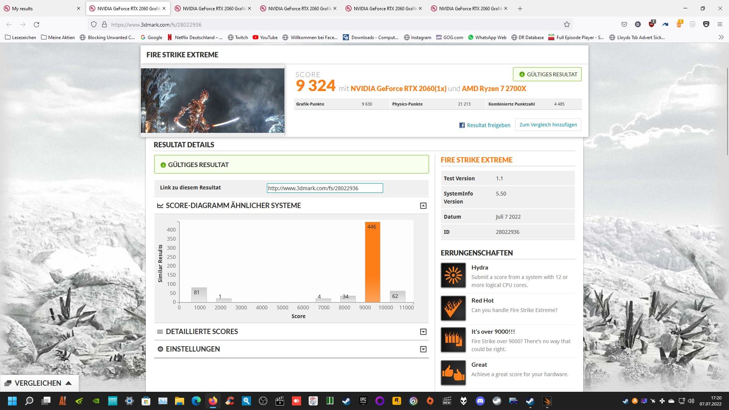Open the It's over 9000 achievement icon
729x410 pixels.
pyautogui.click(x=453, y=339)
